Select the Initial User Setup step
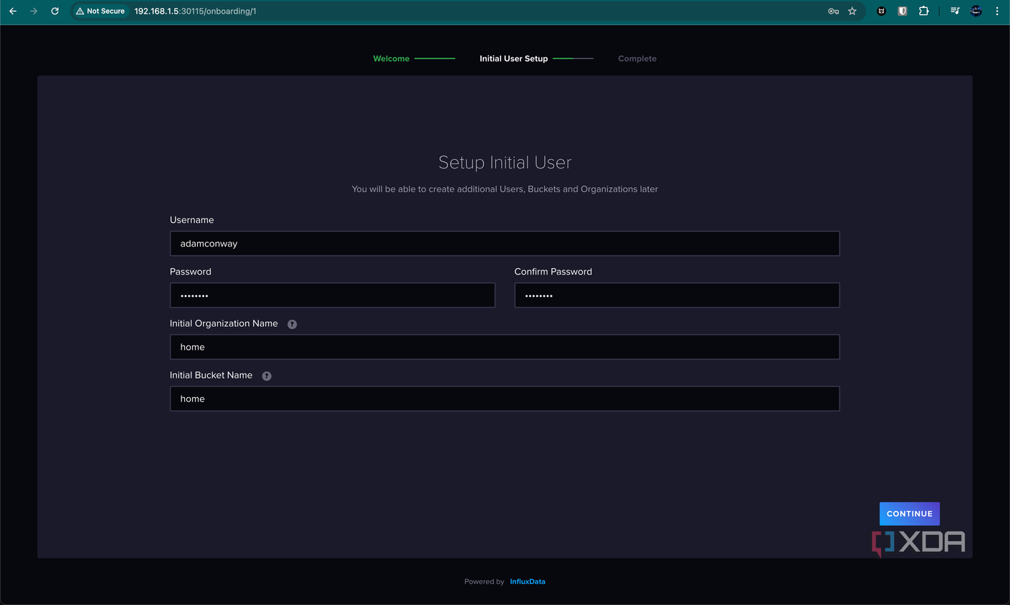The width and height of the screenshot is (1010, 605). [x=513, y=59]
